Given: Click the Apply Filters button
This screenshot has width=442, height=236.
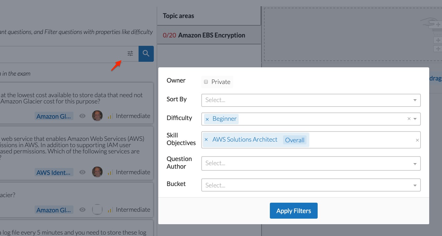Looking at the screenshot, I should coord(294,211).
